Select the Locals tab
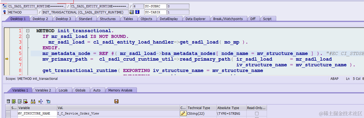Viewport: 364px width, 118px height. pyautogui.click(x=63, y=90)
